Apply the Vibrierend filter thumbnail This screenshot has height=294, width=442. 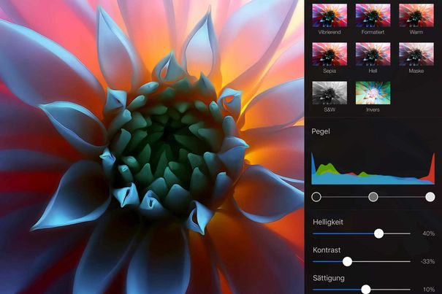pos(329,15)
